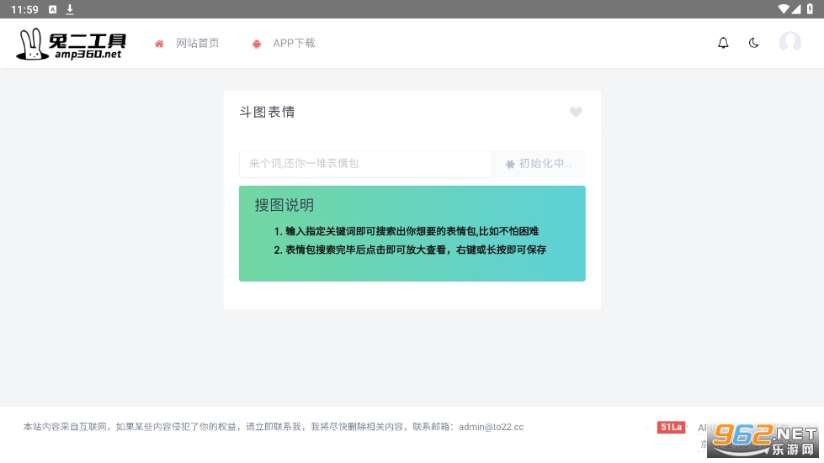Image resolution: width=824 pixels, height=463 pixels.
Task: Click the 斗图表情 card title
Action: 268,112
